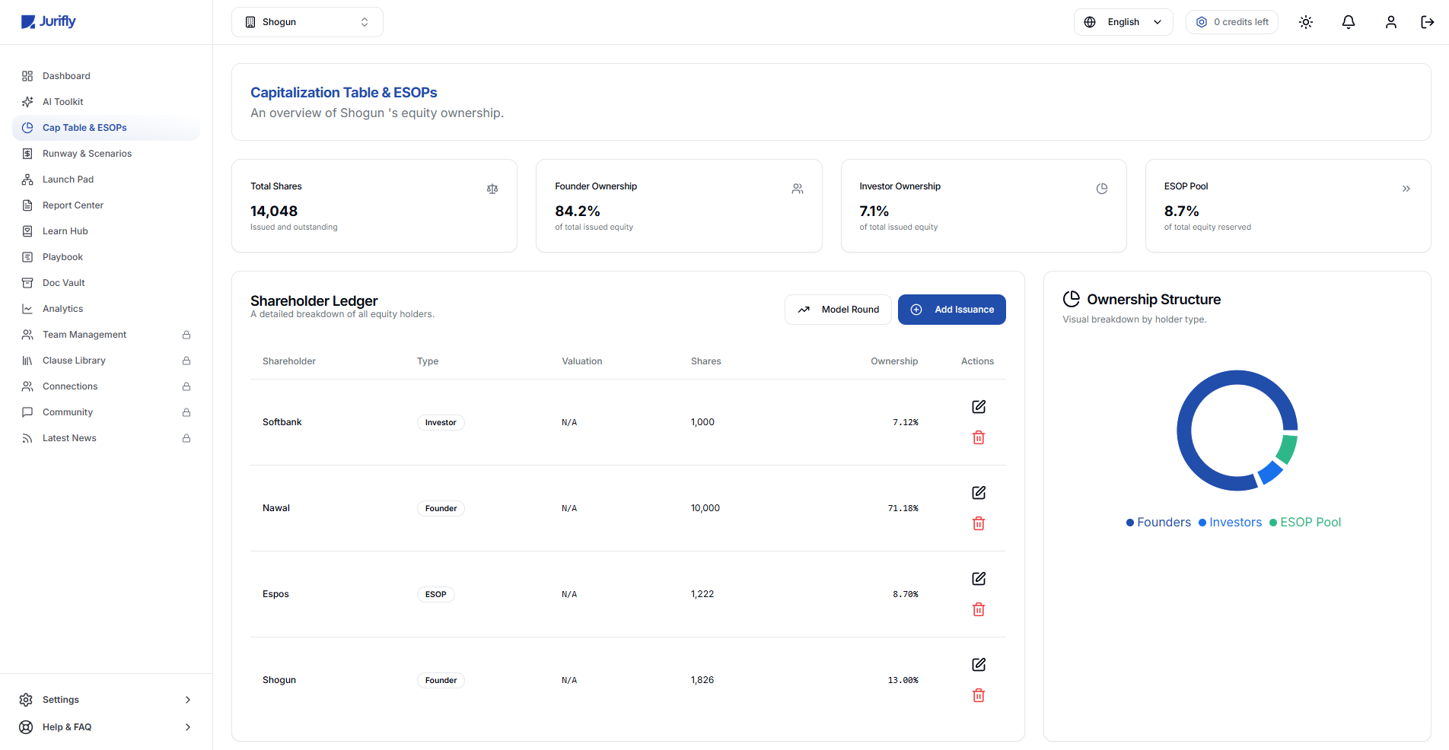Click the Shares column header
This screenshot has width=1449, height=750.
[x=706, y=361]
